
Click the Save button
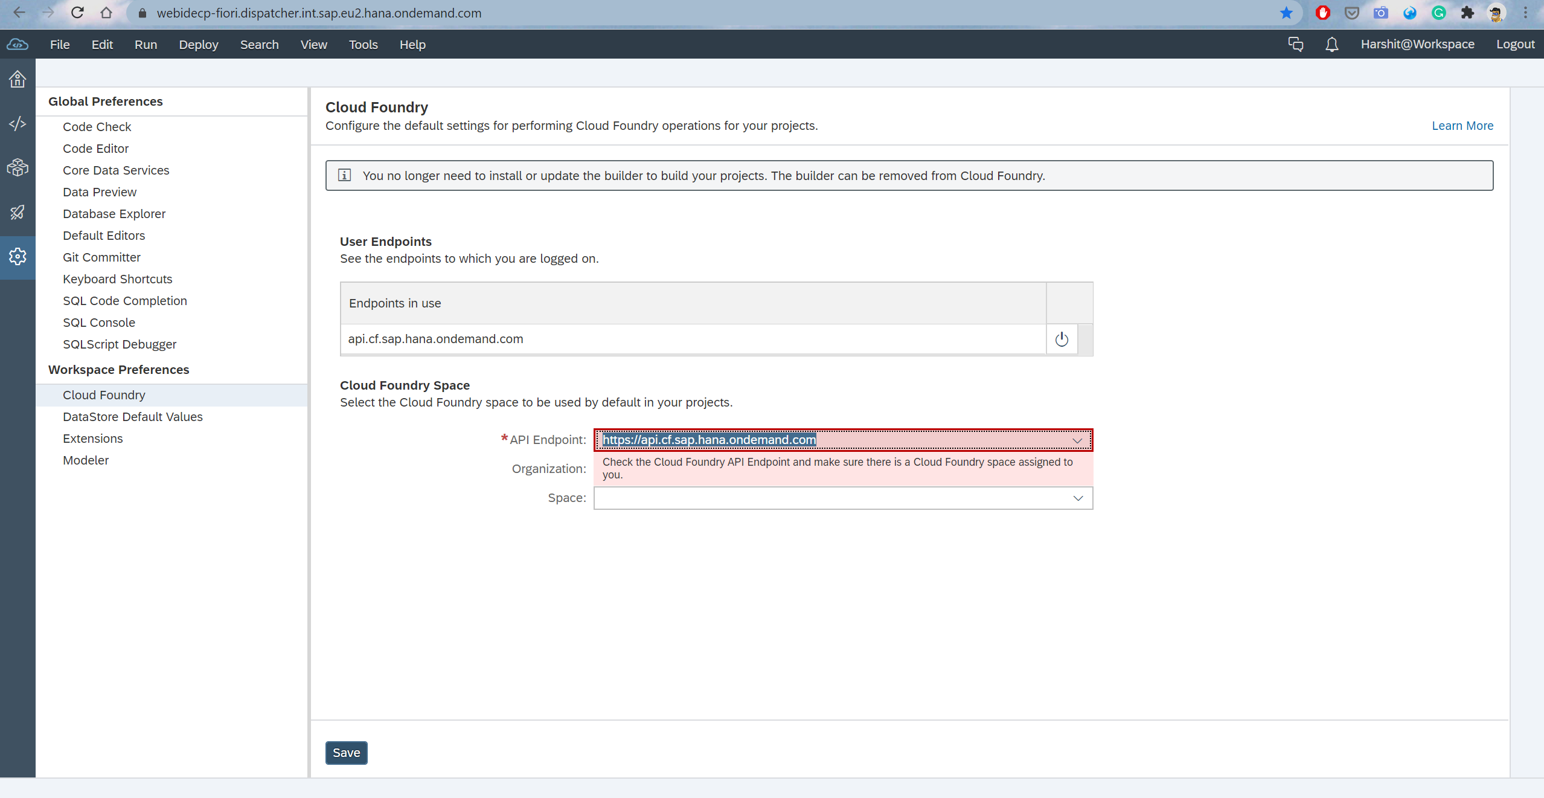click(346, 753)
